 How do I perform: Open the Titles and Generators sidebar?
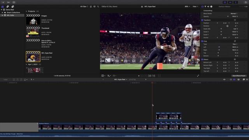13,7
